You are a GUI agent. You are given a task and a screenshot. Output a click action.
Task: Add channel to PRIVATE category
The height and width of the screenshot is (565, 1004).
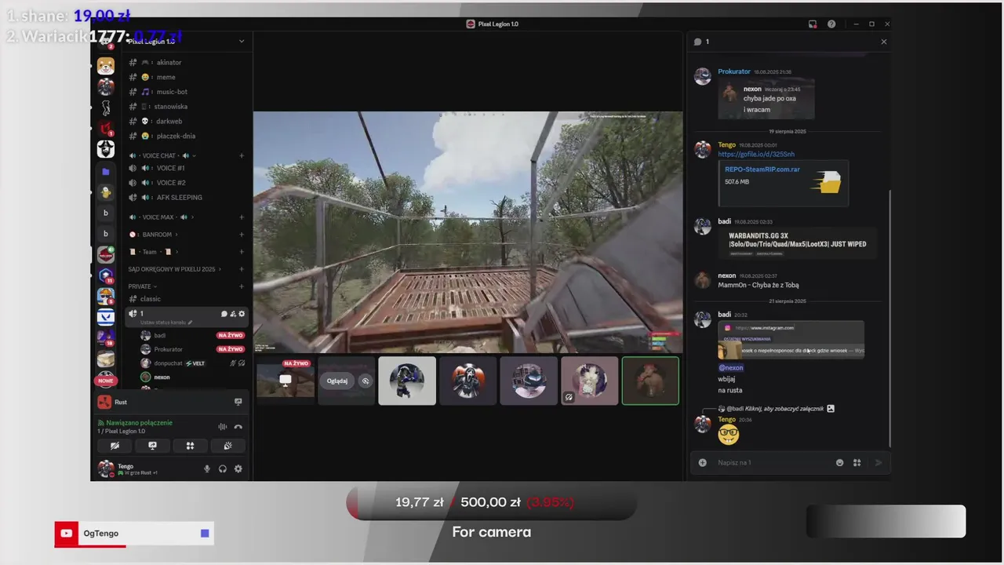[x=242, y=286]
